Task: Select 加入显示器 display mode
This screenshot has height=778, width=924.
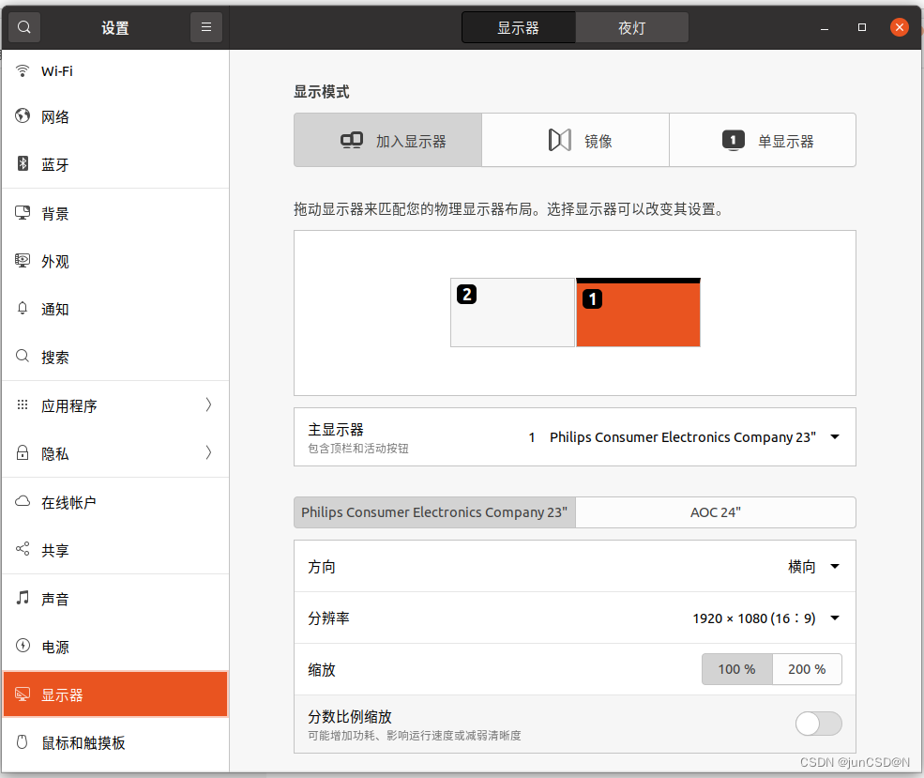Action: tap(387, 140)
